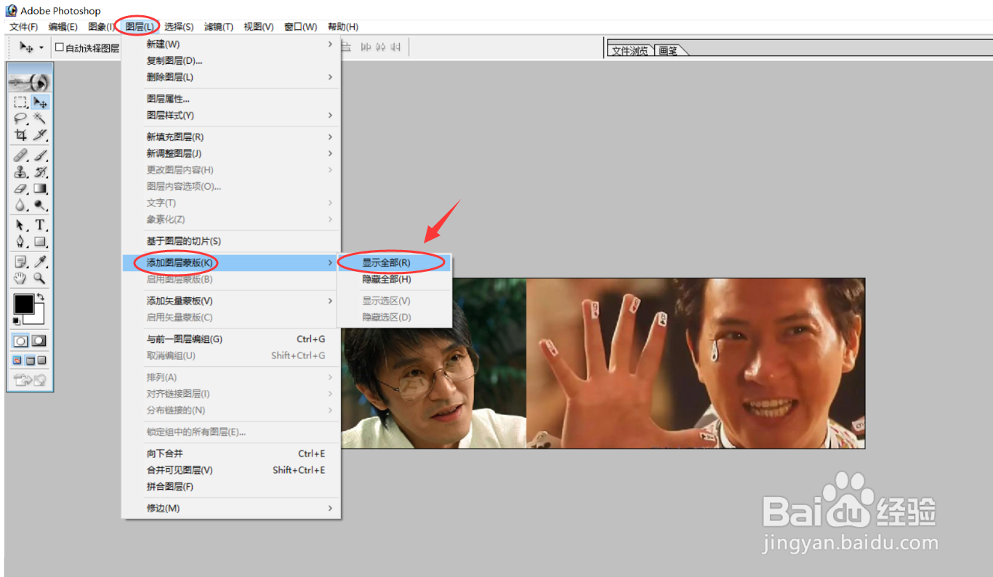Select the Blur tool
This screenshot has width=993, height=577.
tap(20, 206)
